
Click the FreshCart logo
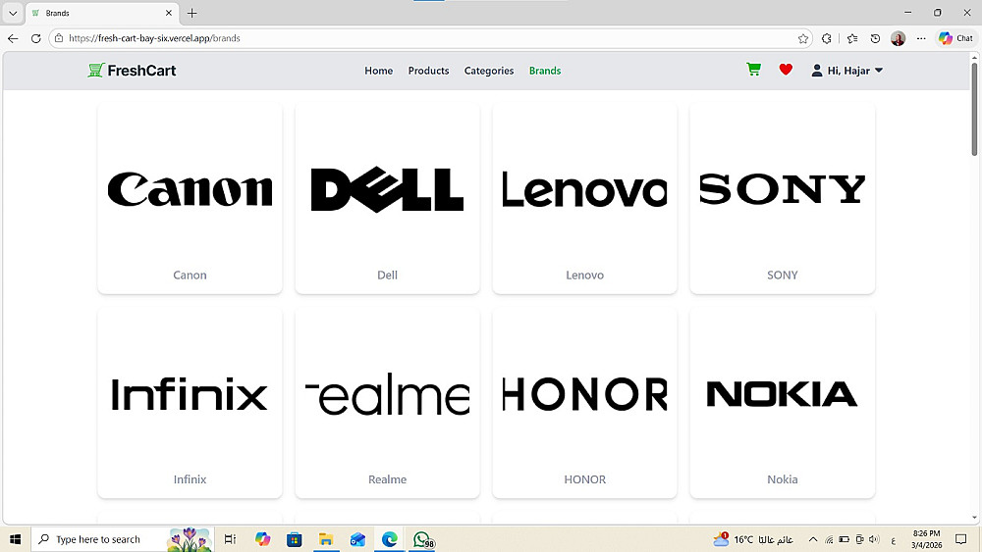tap(132, 70)
